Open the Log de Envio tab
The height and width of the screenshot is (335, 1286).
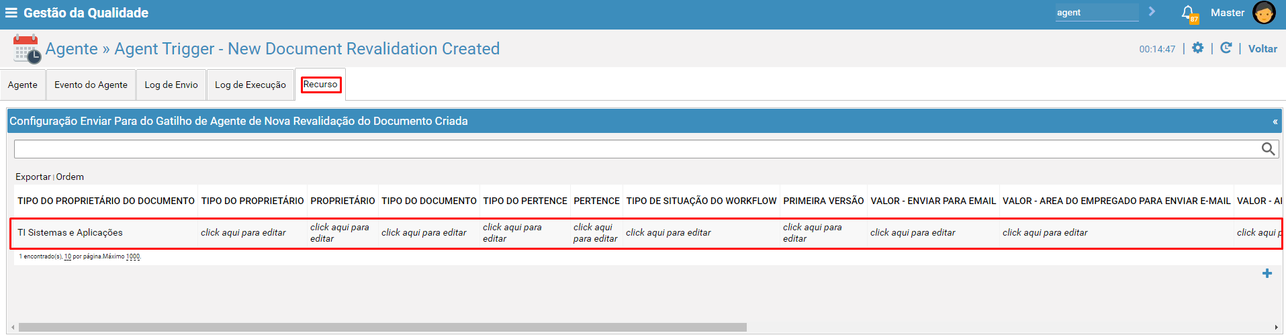click(x=171, y=85)
